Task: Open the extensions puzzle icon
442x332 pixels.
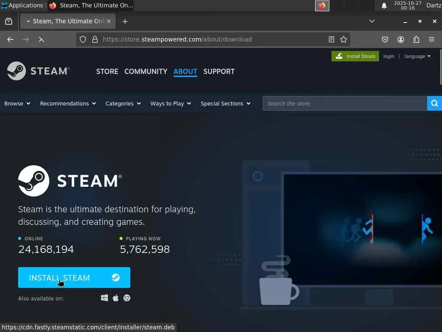Action: pyautogui.click(x=416, y=39)
